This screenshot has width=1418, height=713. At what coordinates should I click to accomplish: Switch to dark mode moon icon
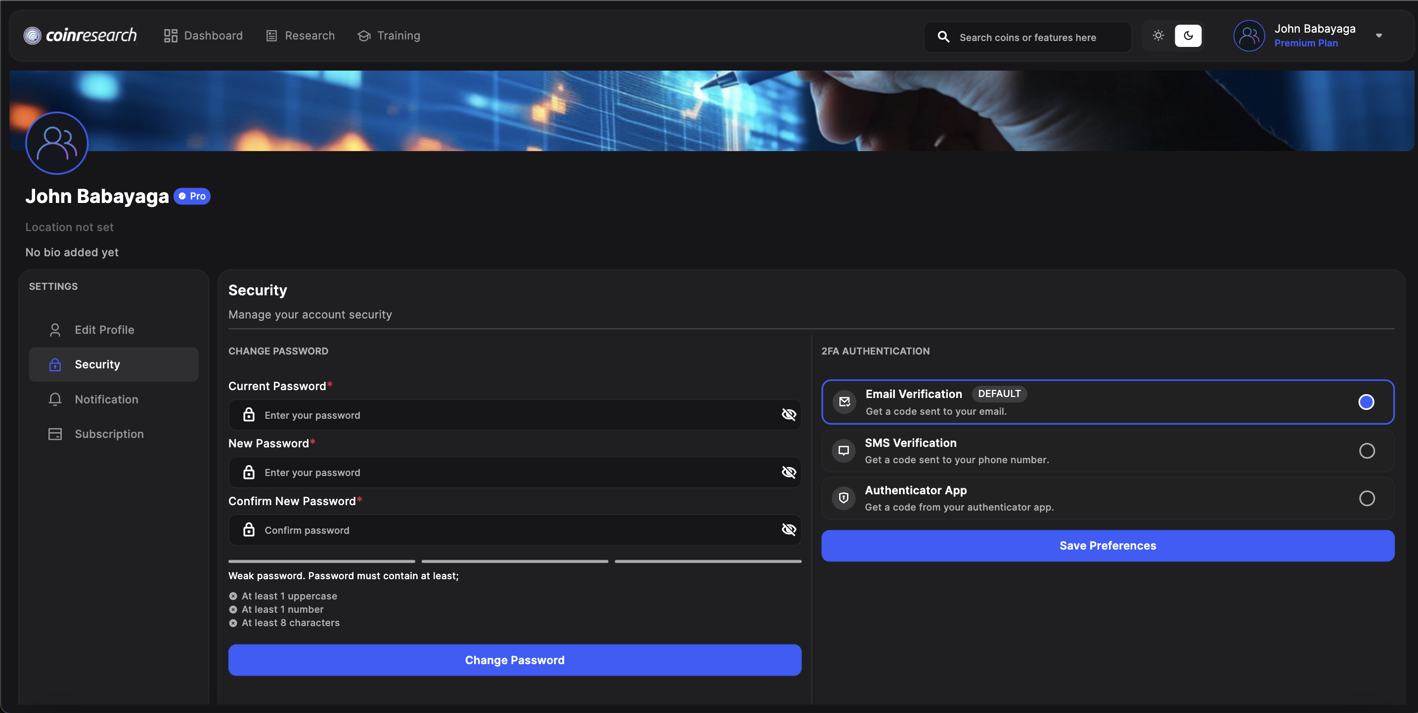[x=1188, y=36]
